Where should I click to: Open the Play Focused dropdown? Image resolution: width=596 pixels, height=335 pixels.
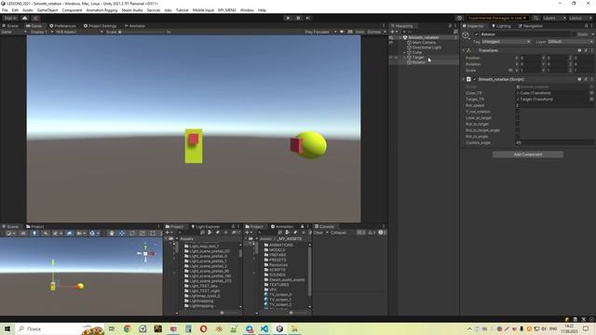320,32
